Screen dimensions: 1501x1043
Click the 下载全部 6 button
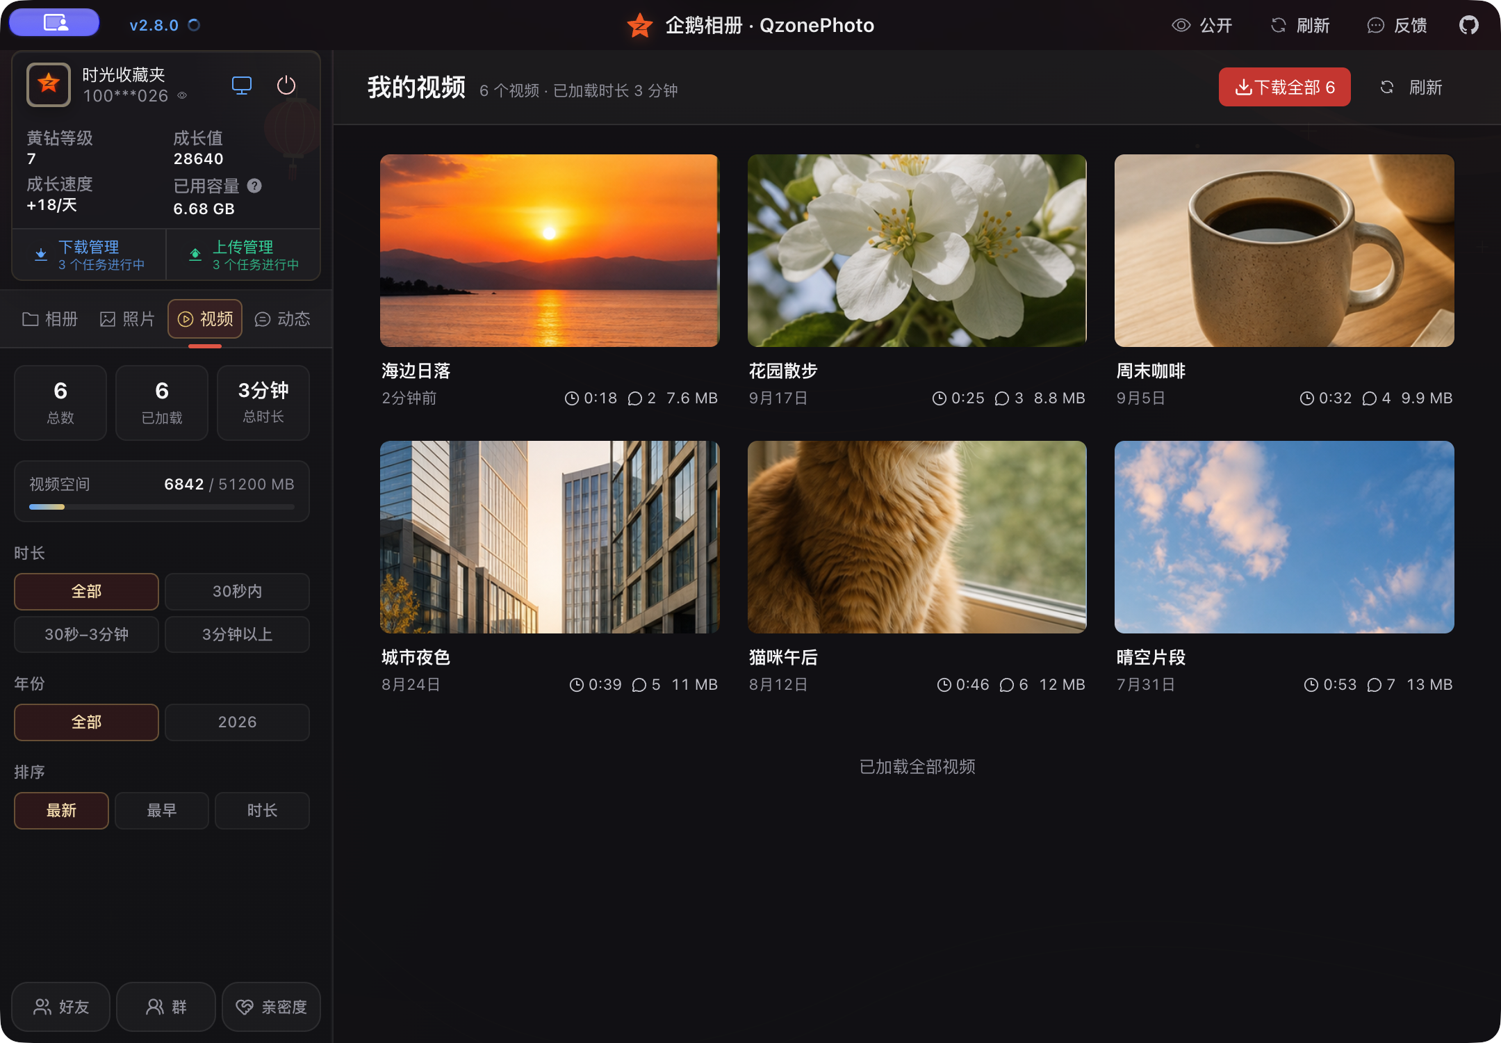tap(1284, 87)
